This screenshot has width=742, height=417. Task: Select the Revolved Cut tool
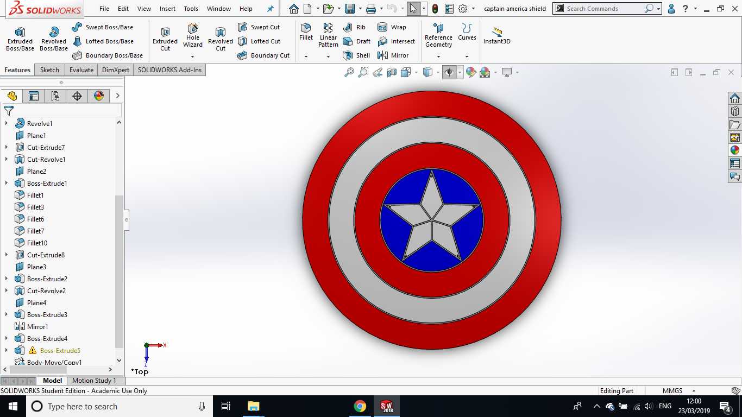tap(221, 39)
